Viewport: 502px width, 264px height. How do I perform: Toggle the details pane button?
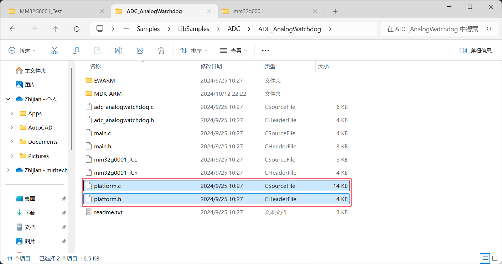pos(476,51)
